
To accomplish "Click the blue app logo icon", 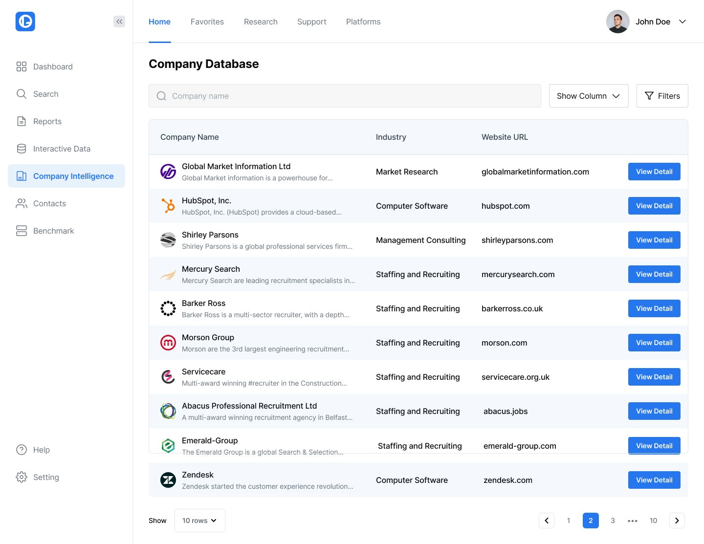I will click(25, 22).
